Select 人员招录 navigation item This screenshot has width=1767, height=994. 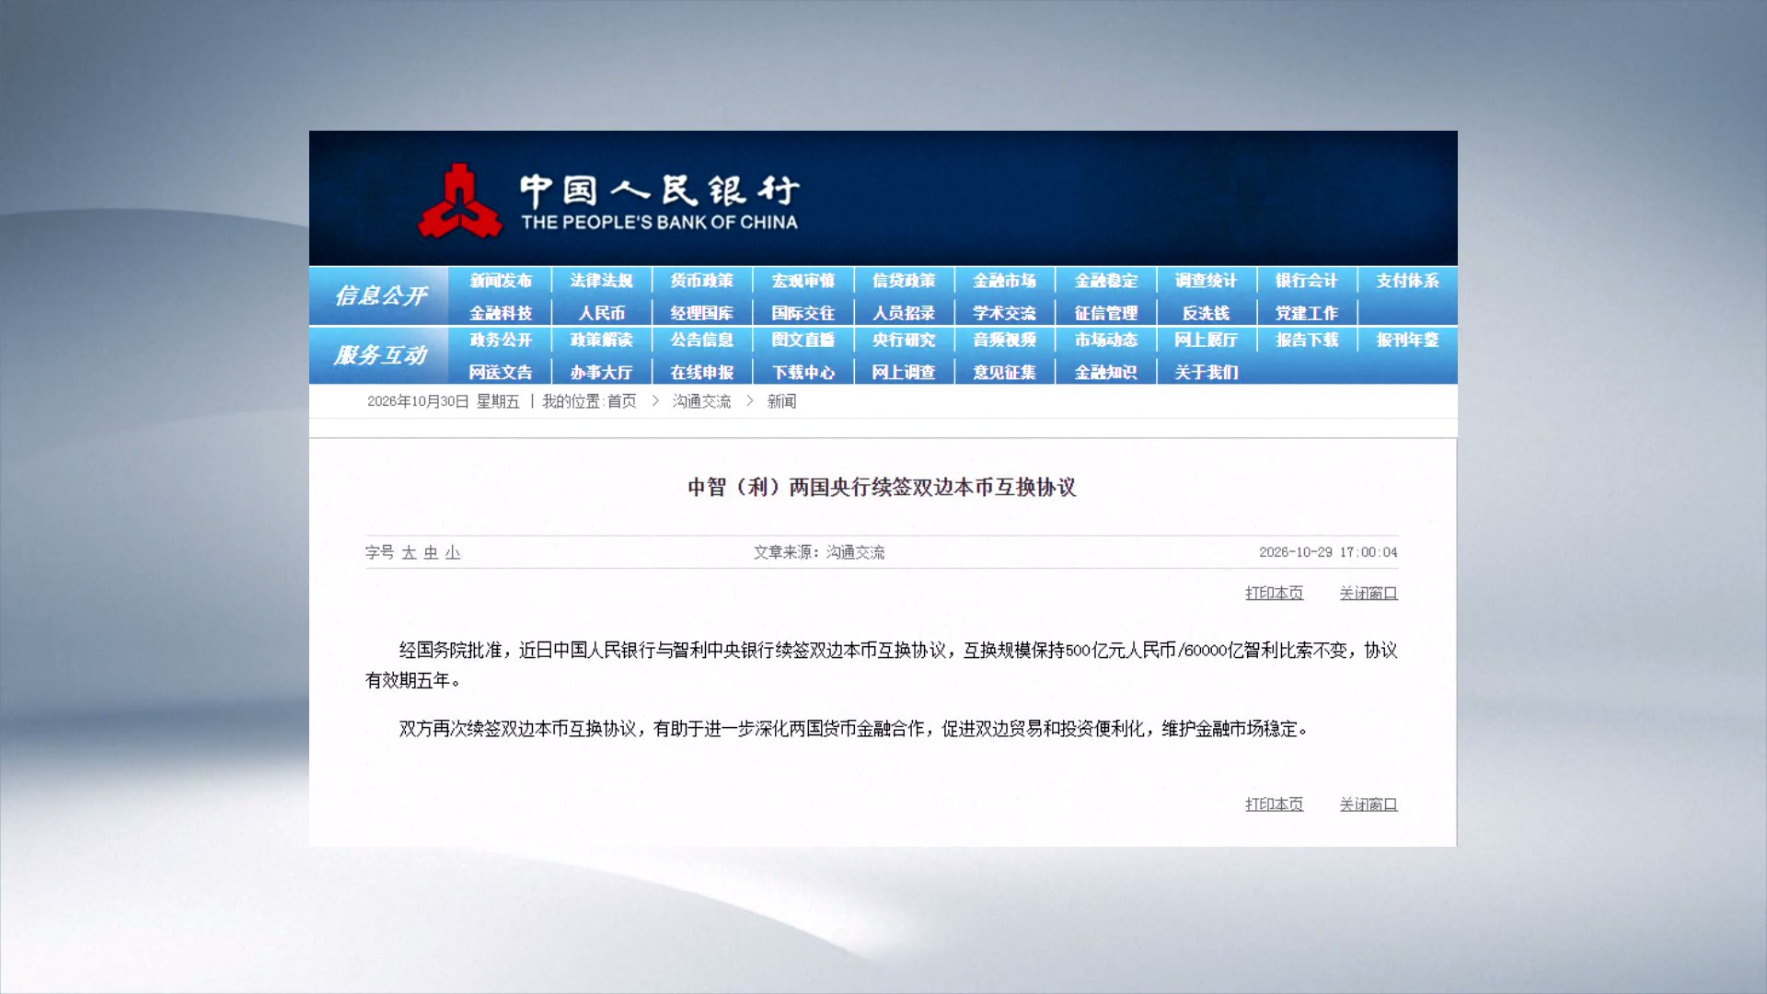click(x=904, y=313)
